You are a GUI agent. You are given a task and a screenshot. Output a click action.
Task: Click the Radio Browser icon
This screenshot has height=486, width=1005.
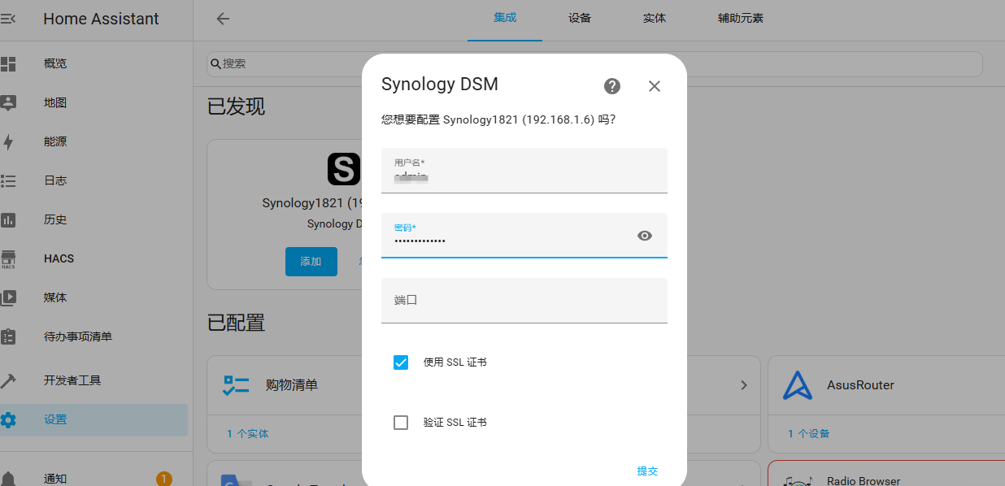(797, 479)
